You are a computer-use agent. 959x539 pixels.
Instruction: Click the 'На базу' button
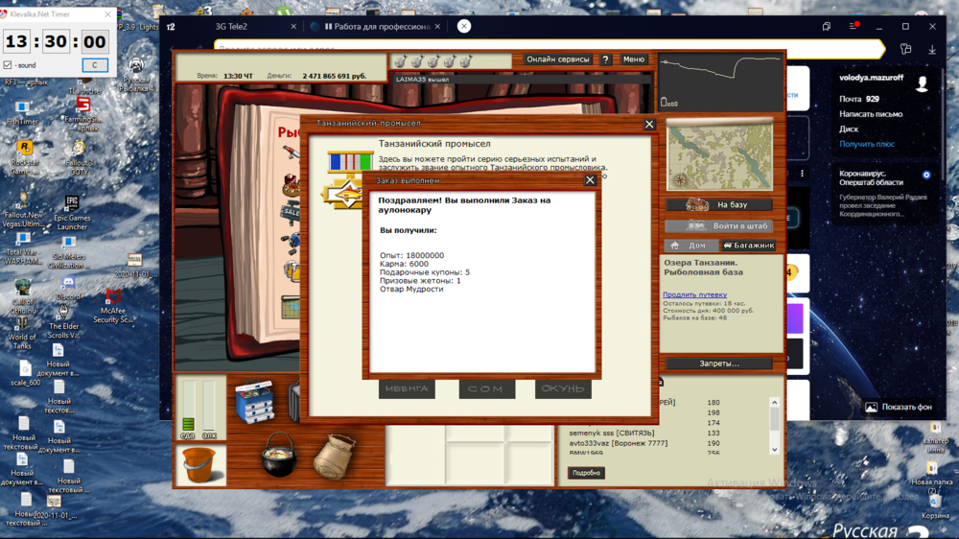point(719,205)
